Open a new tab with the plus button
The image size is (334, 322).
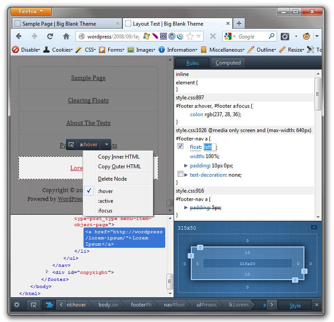click(239, 23)
